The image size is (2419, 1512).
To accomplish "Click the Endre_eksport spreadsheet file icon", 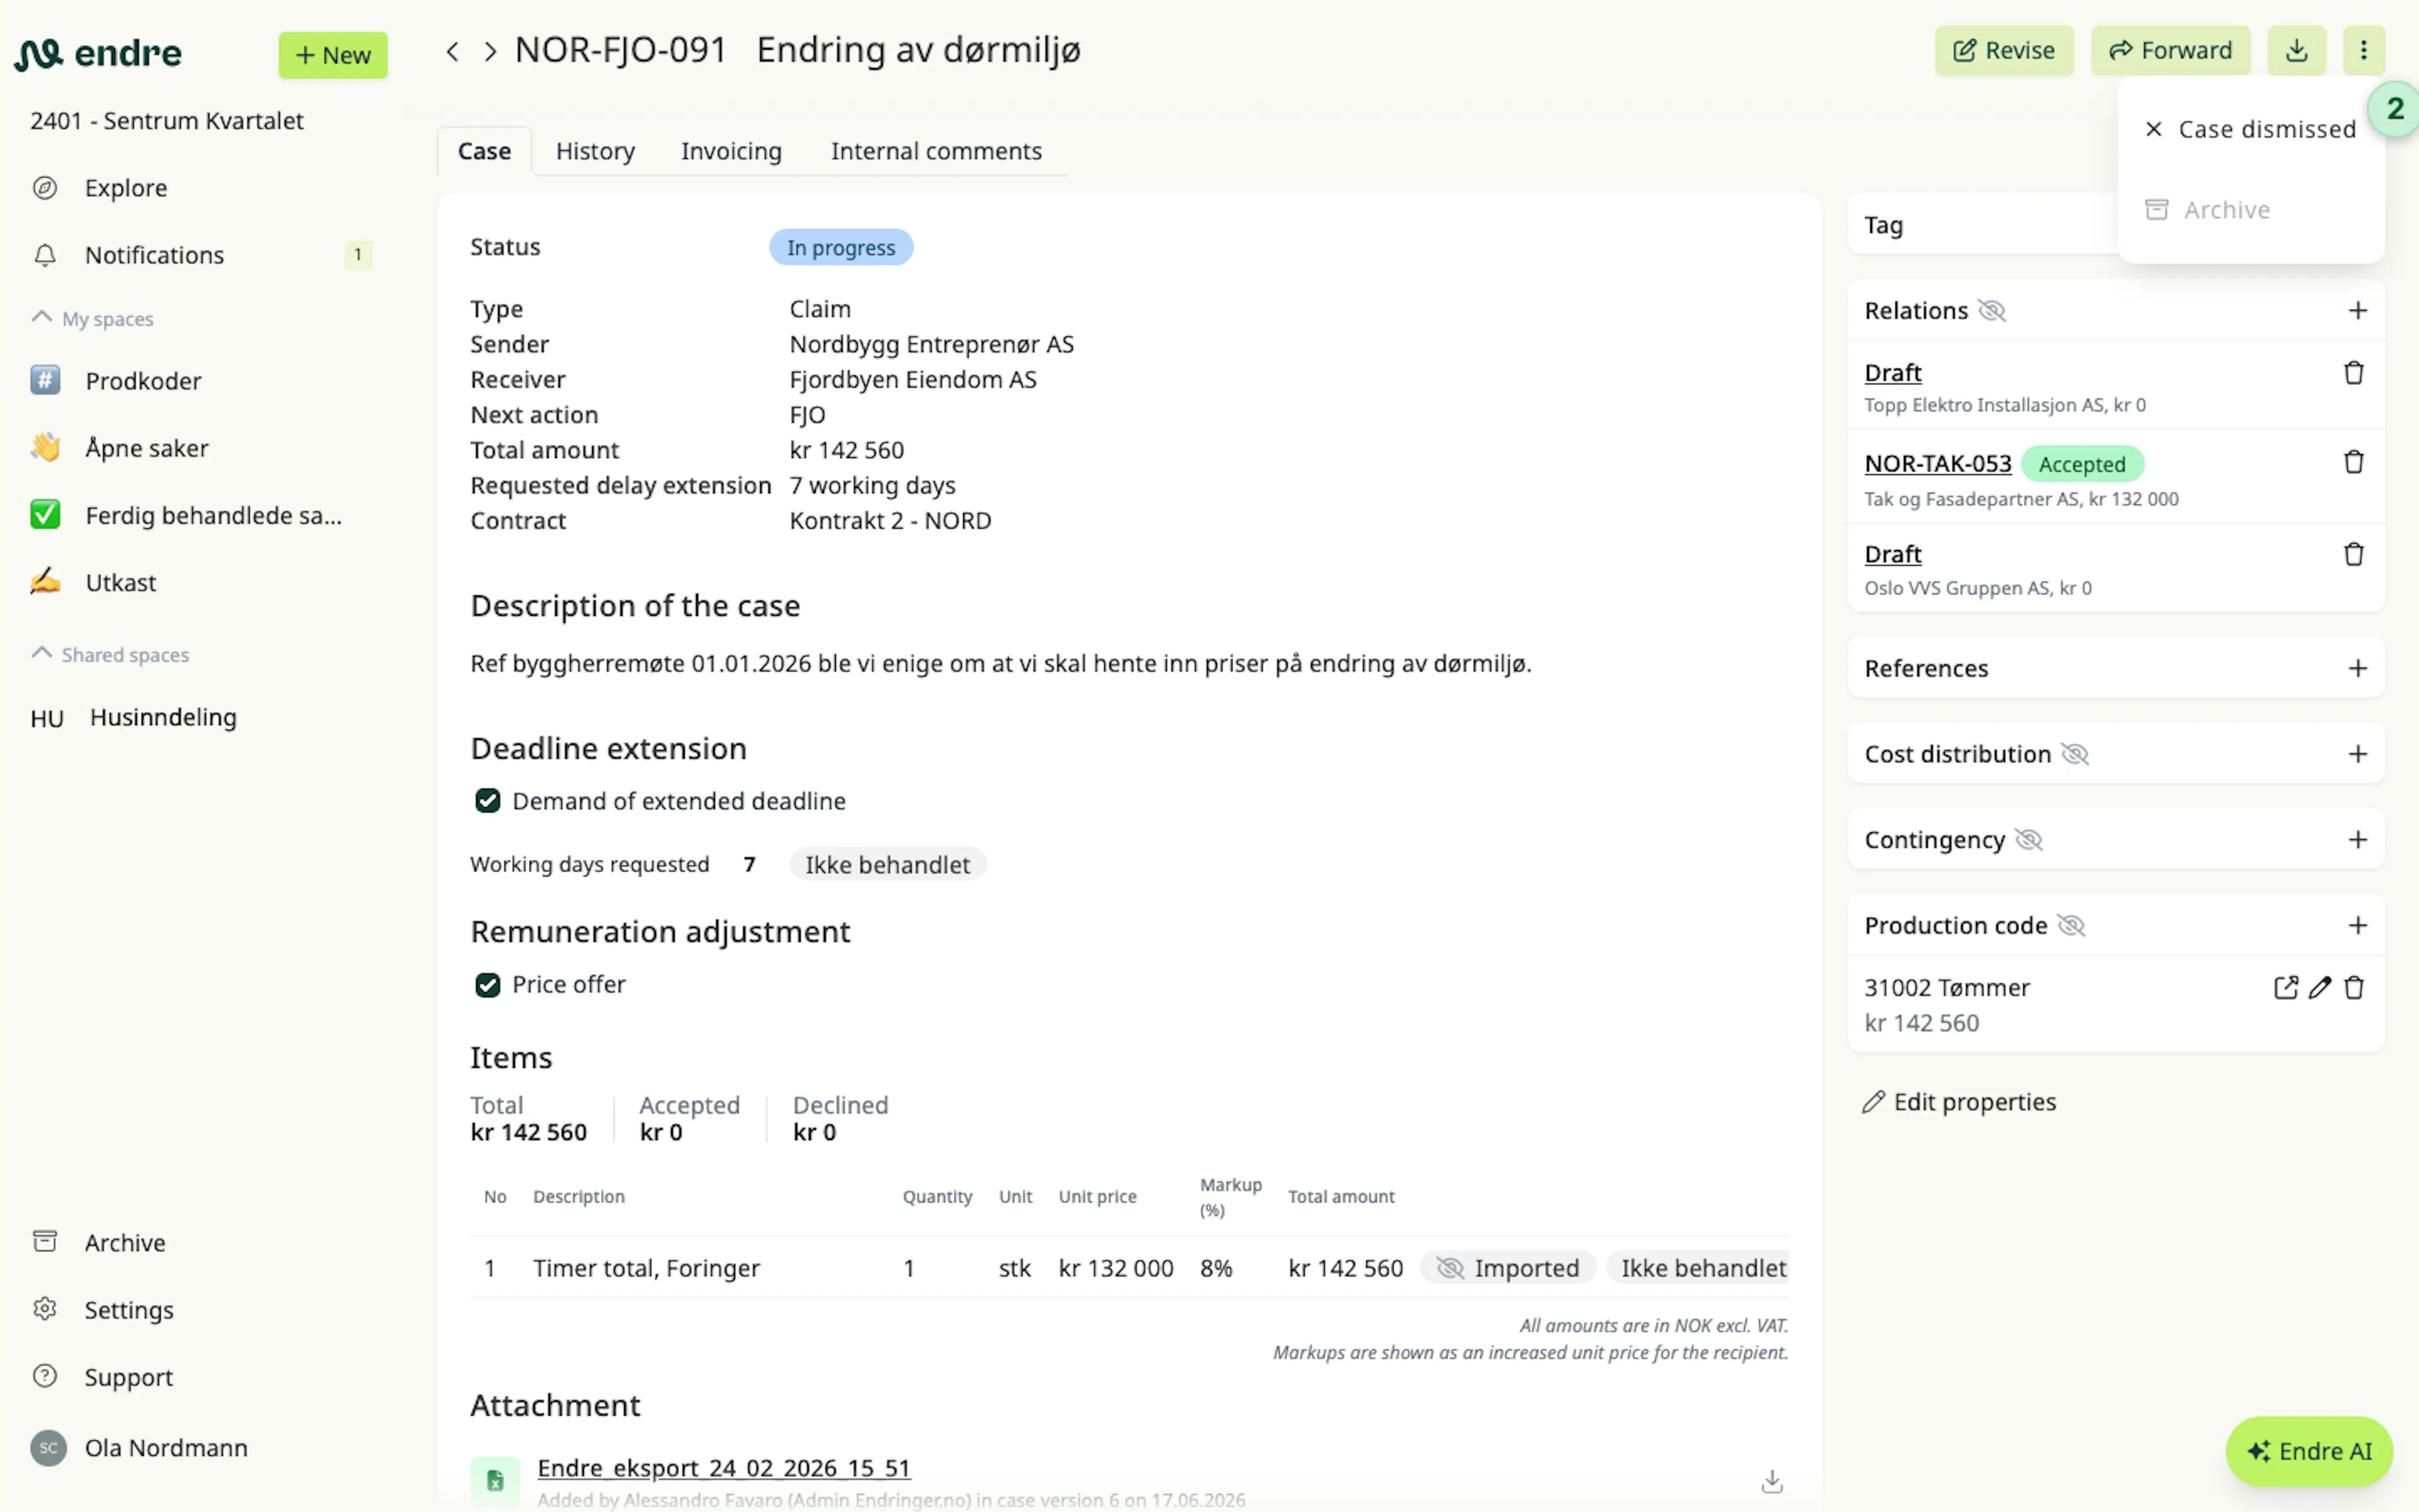I will (x=496, y=1481).
